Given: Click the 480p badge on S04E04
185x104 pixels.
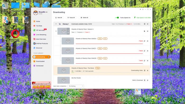Looking at the screenshot, I should [100, 39].
